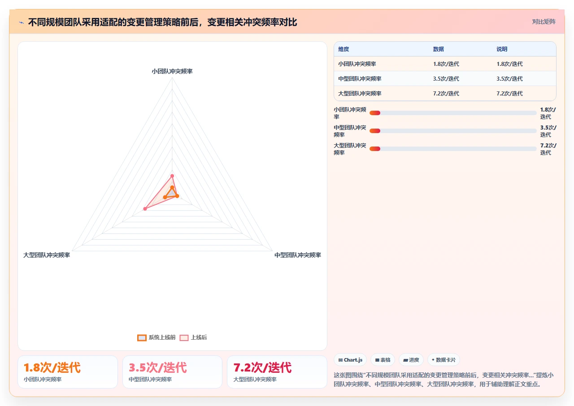
Task: Click the radar axis label 中型团队冲突频率
Action: (298, 255)
